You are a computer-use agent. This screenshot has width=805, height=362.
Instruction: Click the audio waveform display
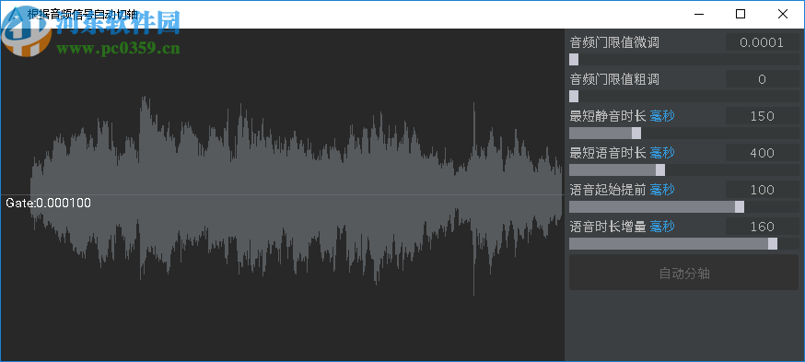coord(283,195)
